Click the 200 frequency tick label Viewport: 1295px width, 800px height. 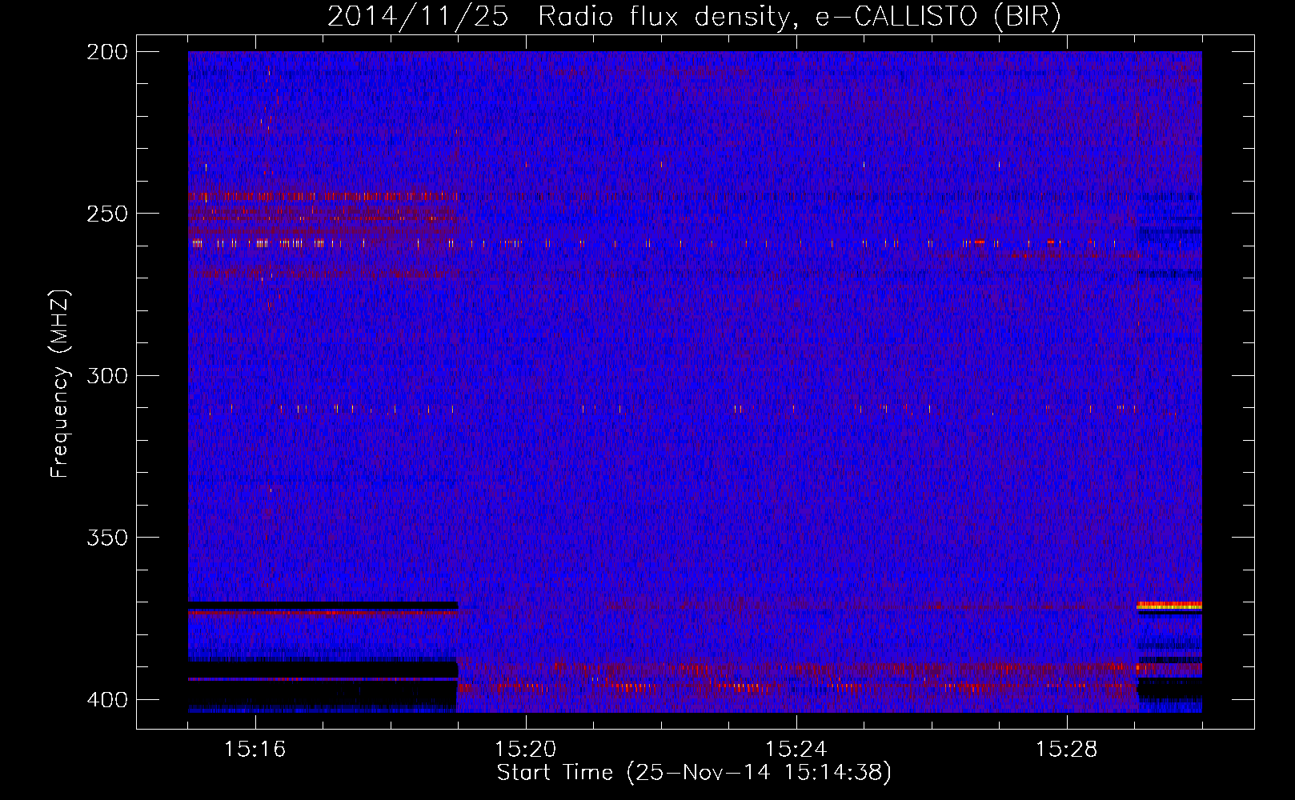[106, 52]
